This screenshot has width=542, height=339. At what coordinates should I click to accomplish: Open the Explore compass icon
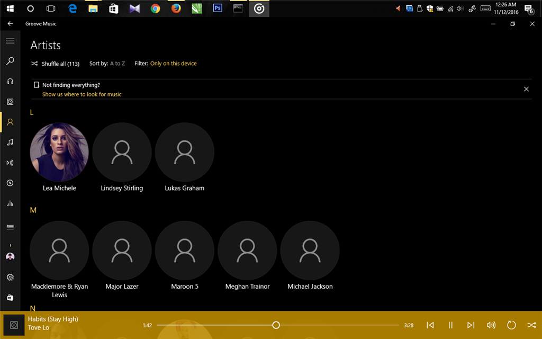[10, 183]
